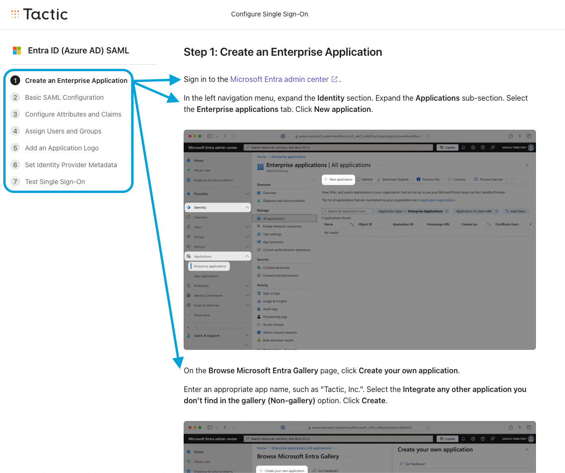Image resolution: width=565 pixels, height=473 pixels.
Task: Click the Microsoft logo beside Entra ID heading
Action: tap(17, 51)
